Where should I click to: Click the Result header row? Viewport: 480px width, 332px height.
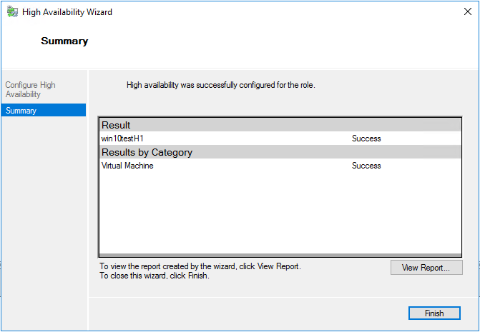coord(280,125)
